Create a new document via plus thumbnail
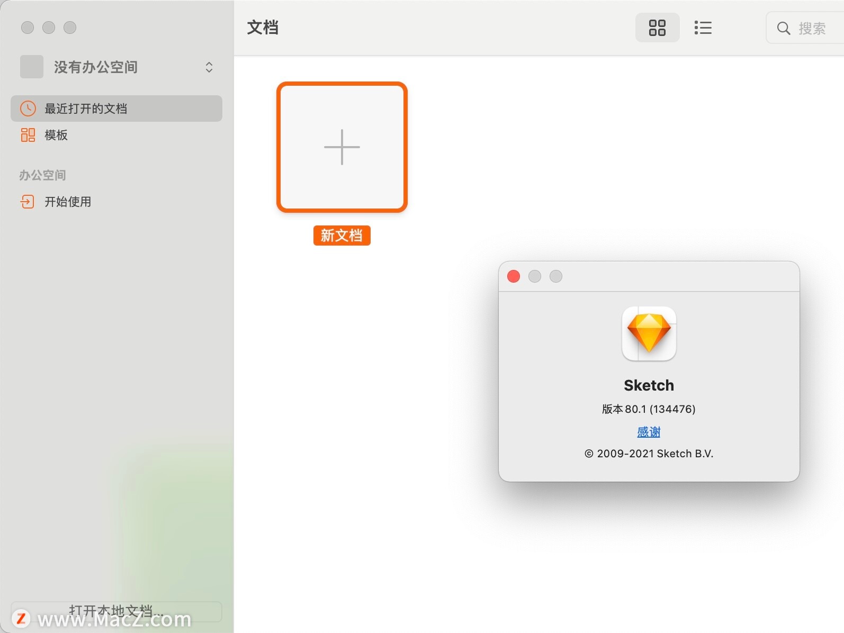The width and height of the screenshot is (844, 633). [x=342, y=147]
